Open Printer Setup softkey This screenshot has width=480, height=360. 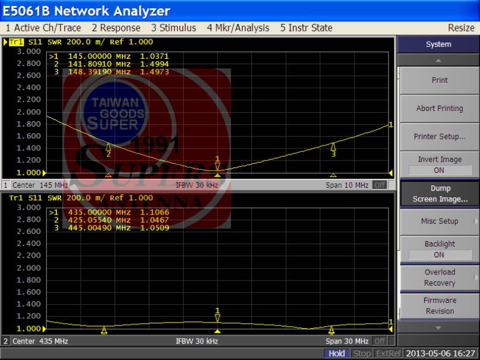point(439,137)
